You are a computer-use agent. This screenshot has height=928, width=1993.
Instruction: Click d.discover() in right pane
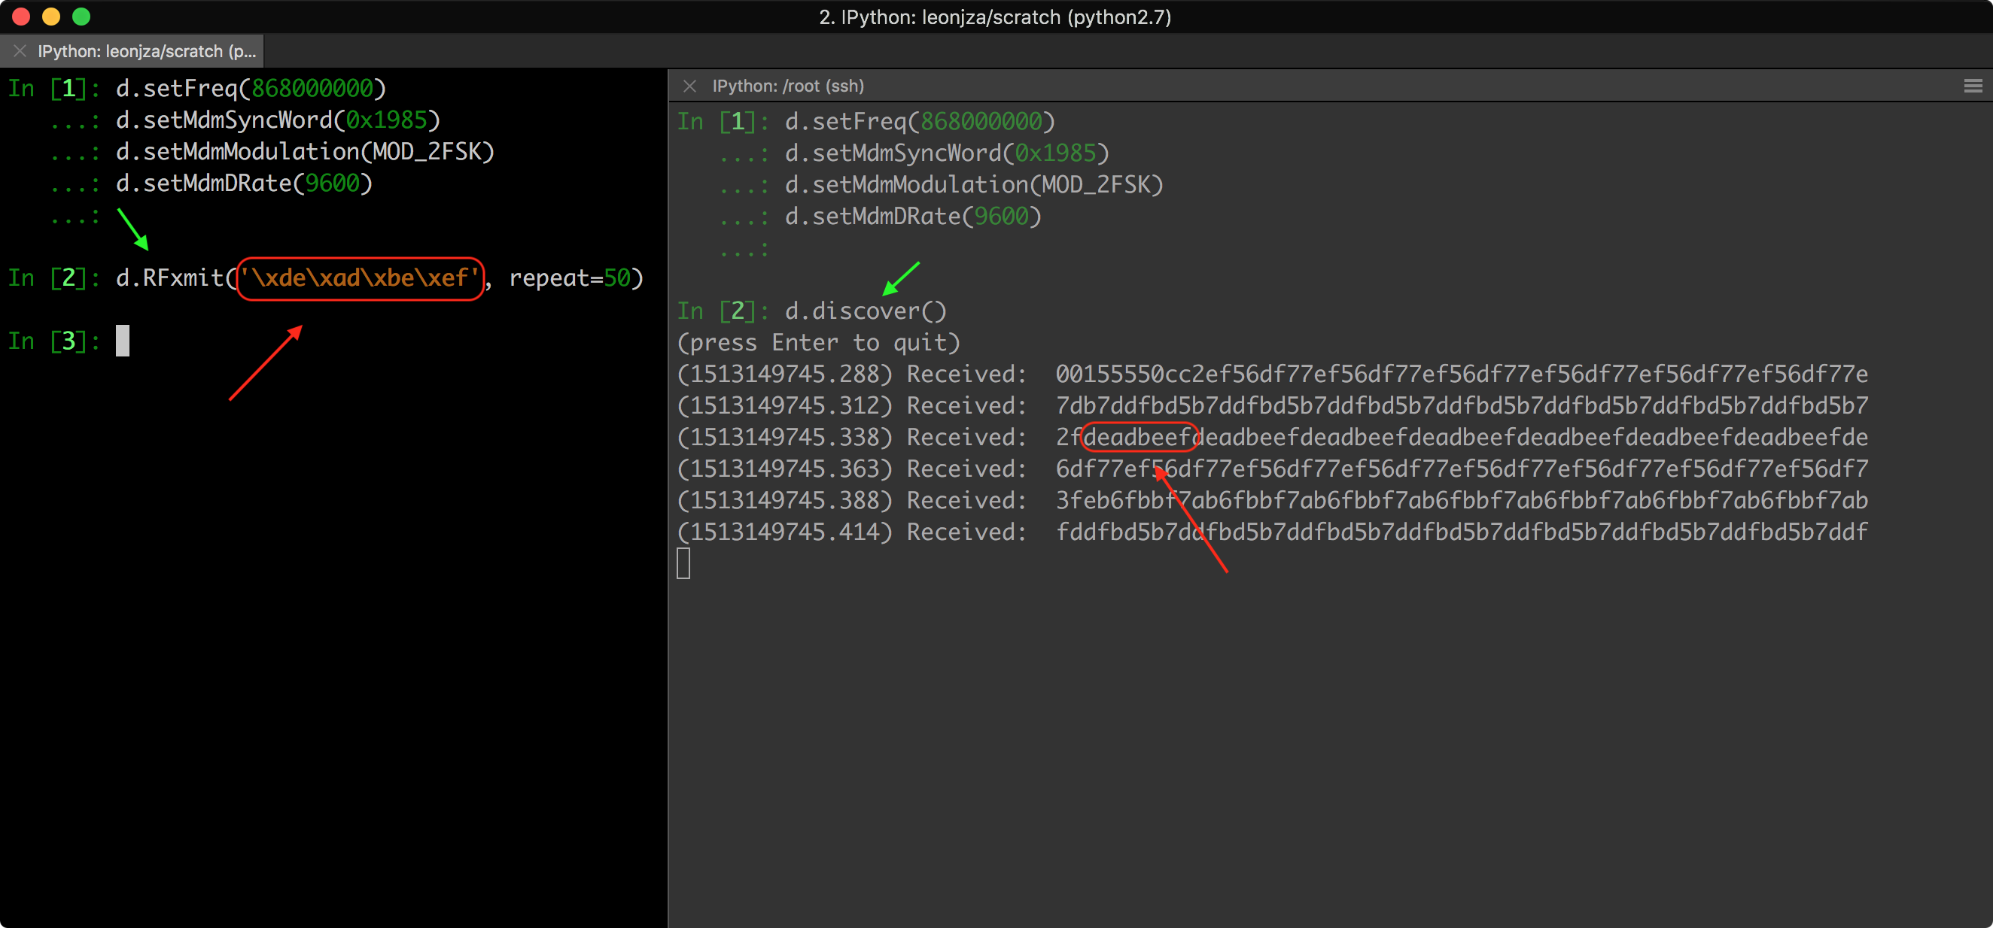pyautogui.click(x=865, y=311)
